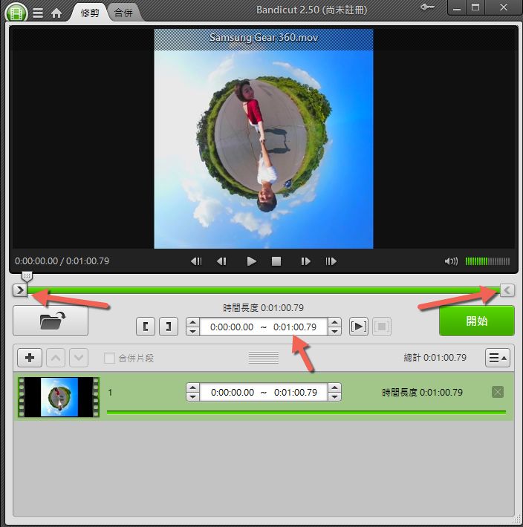The image size is (523, 527).
Task: Add a segment with the plus button
Action: pyautogui.click(x=30, y=358)
